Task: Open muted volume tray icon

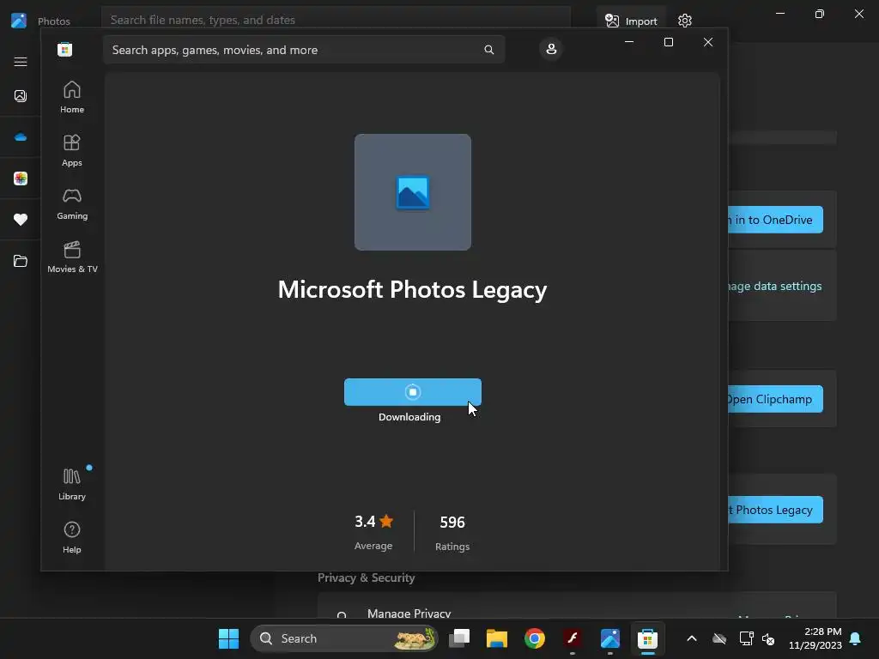Action: pos(768,638)
